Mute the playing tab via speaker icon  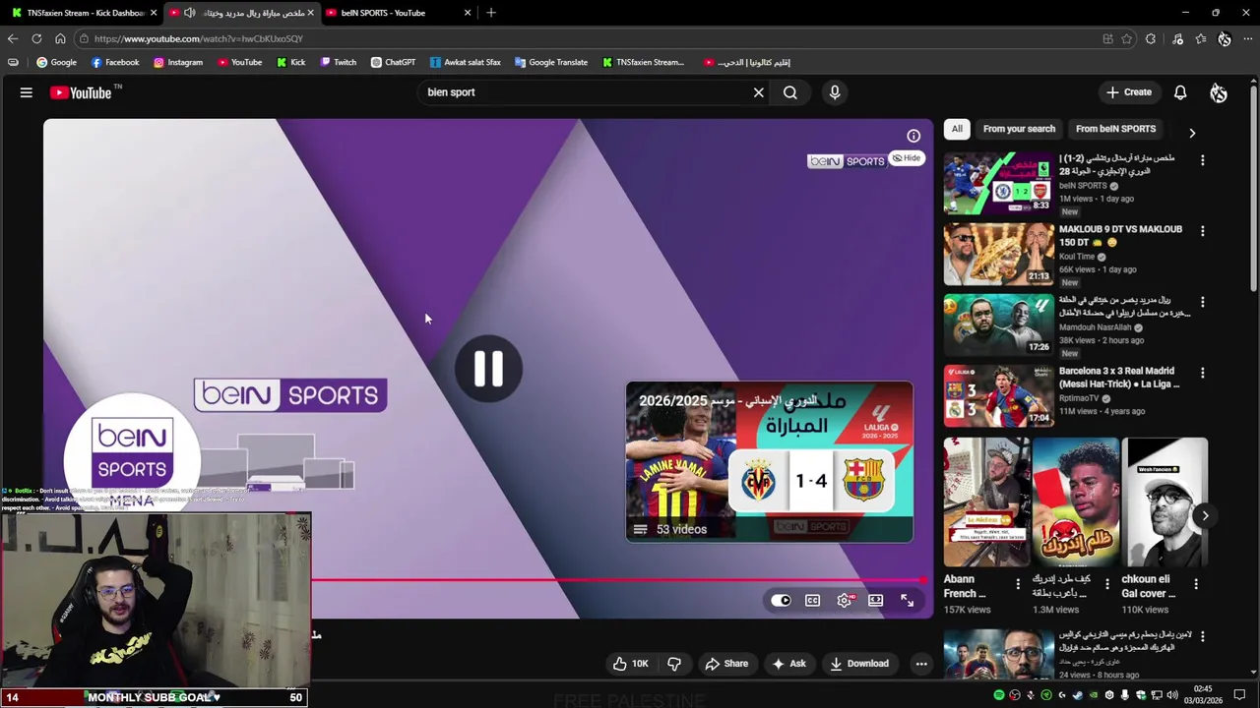pyautogui.click(x=189, y=13)
